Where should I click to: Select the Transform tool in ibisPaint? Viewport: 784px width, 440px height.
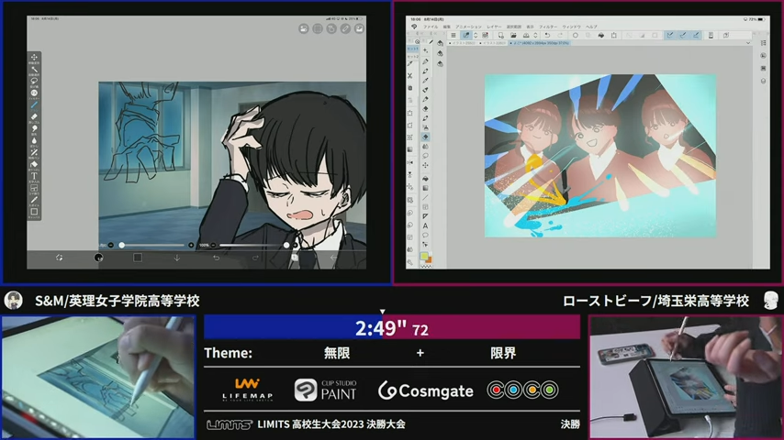34,58
